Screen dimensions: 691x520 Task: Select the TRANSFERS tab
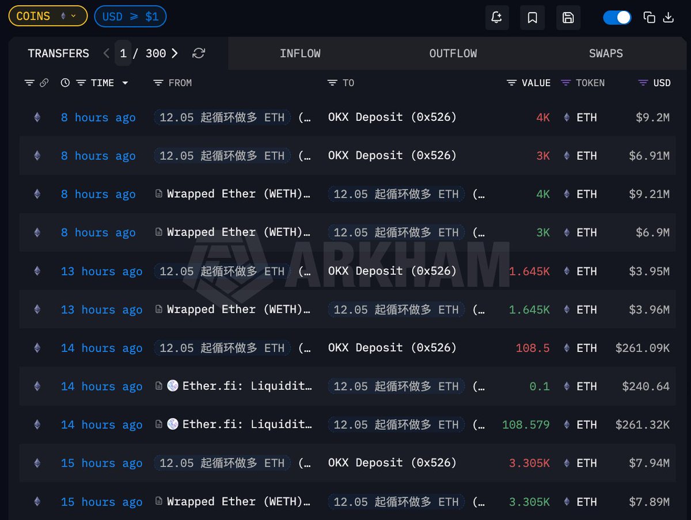click(x=59, y=53)
